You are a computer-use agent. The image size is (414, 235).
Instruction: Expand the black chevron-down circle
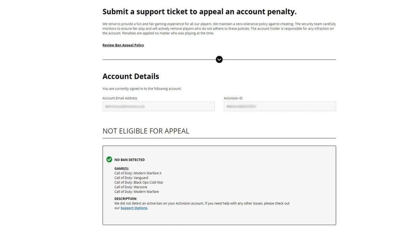point(219,59)
